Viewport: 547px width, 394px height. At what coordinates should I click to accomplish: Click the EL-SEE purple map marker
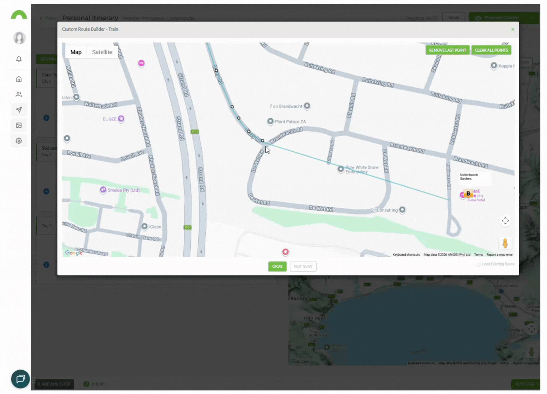coord(121,119)
